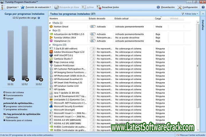Image resolution: width=206 pixels, height=137 pixels.
Task: Toggle the Camtasia Studio 7 switch
Action: coord(93,59)
